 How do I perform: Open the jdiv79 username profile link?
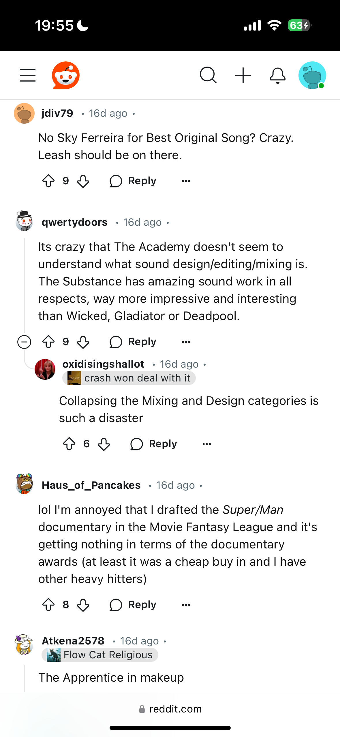click(57, 113)
